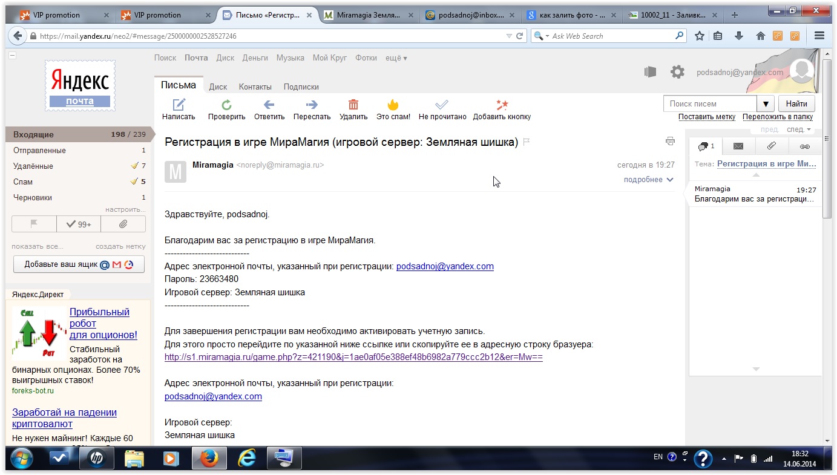Flag the message next to subject
837x475 pixels.
point(527,142)
